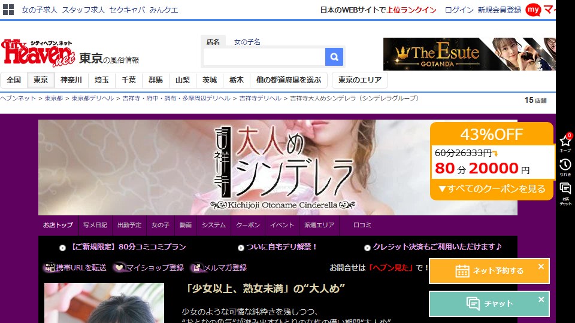Select 栃木 region tab

pos(237,80)
